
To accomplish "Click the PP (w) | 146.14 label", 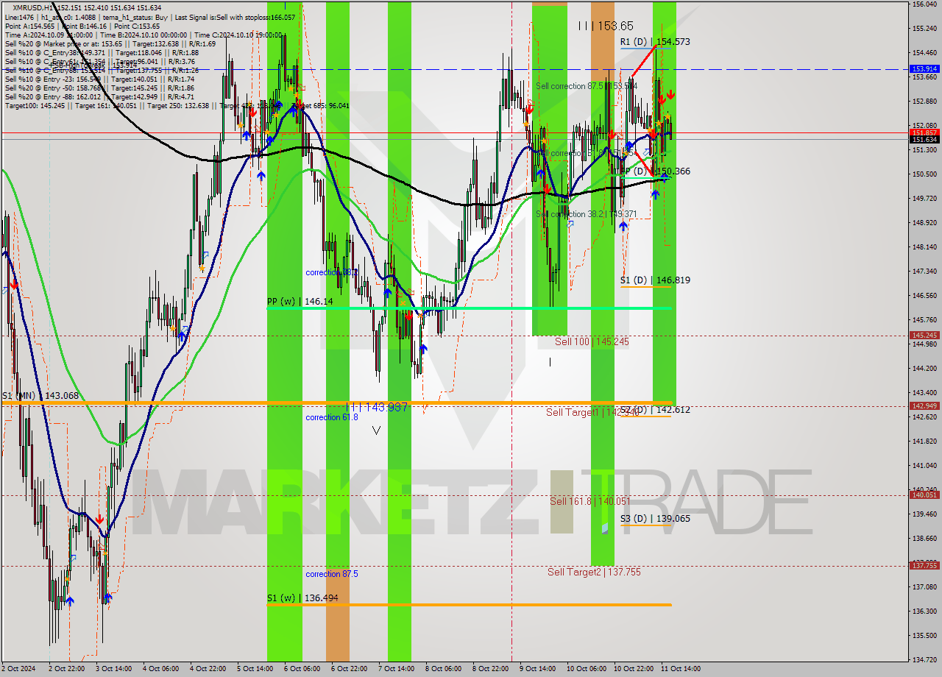I will (x=300, y=302).
